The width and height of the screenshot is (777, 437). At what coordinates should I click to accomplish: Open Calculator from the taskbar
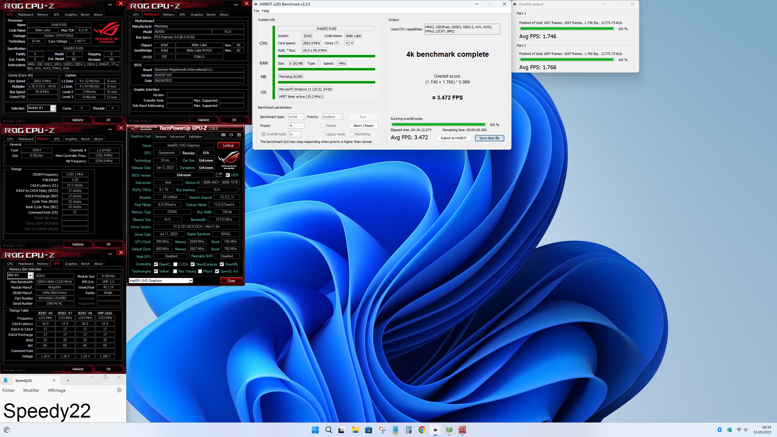[x=409, y=430]
